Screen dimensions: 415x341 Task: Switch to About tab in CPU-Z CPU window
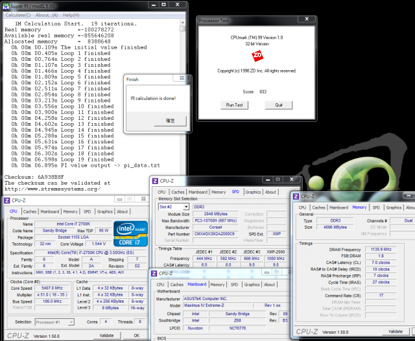[123, 211]
